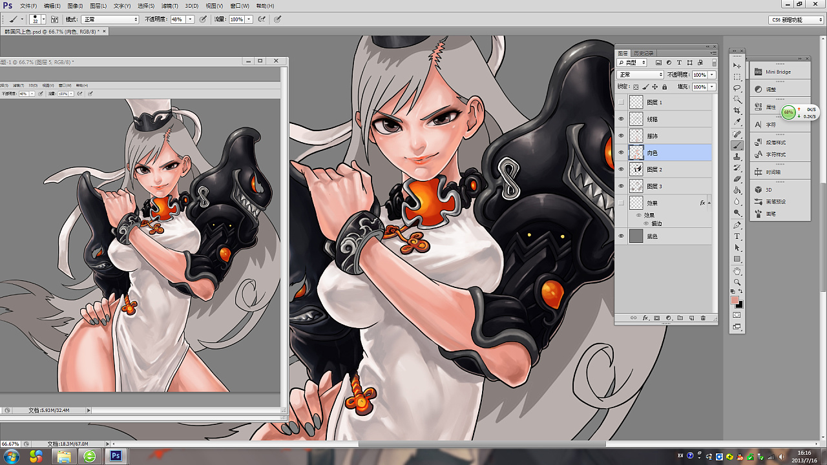This screenshot has height=465, width=827.
Task: Toggle visibility of the 底色 layer
Action: [x=622, y=236]
